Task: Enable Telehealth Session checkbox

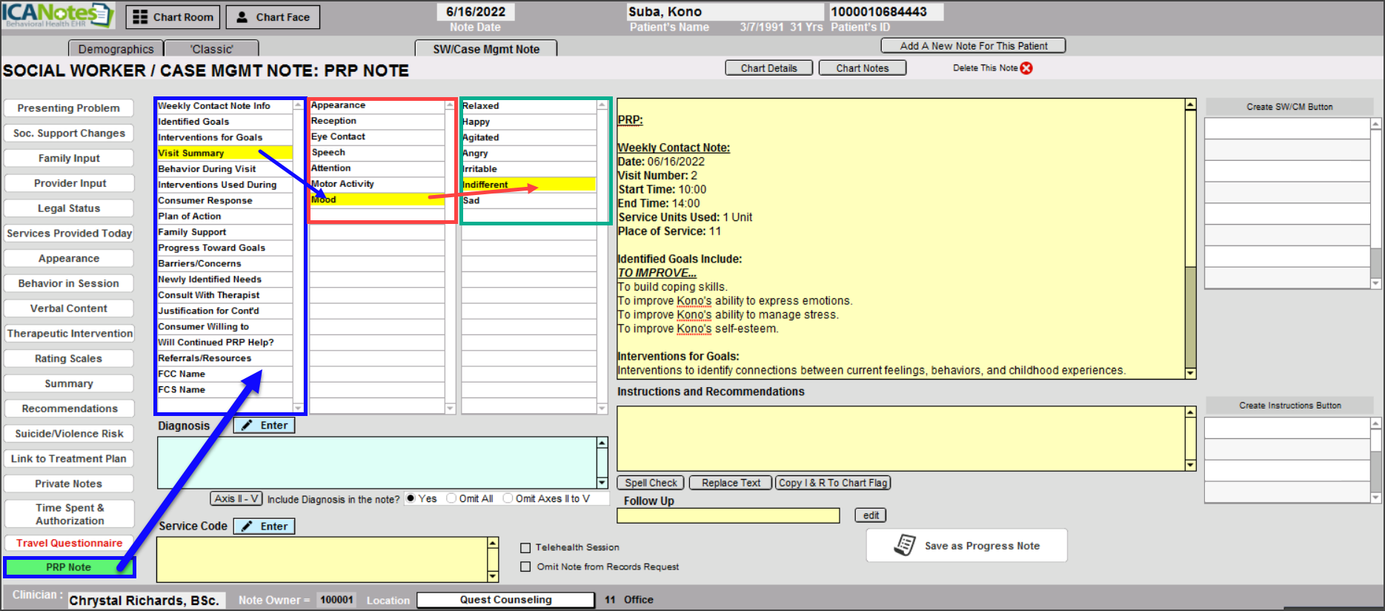Action: [x=525, y=548]
